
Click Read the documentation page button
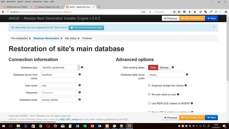(86, 28)
